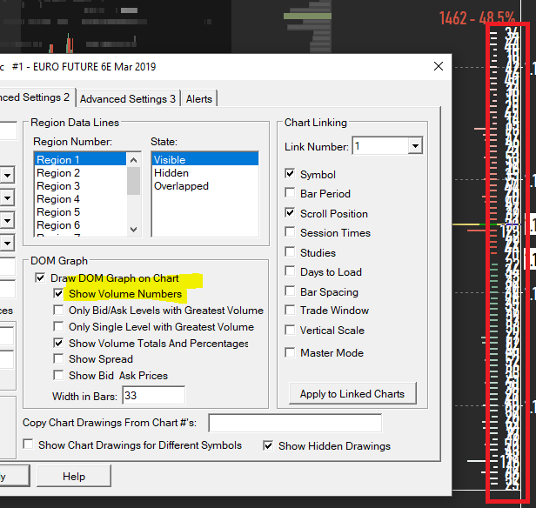Toggle Draw DOM Graph on Chart
Screen dimensions: 536x508
(40, 277)
